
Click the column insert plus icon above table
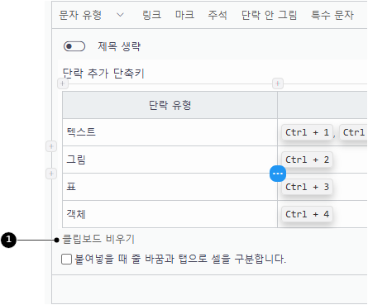[x=278, y=83]
